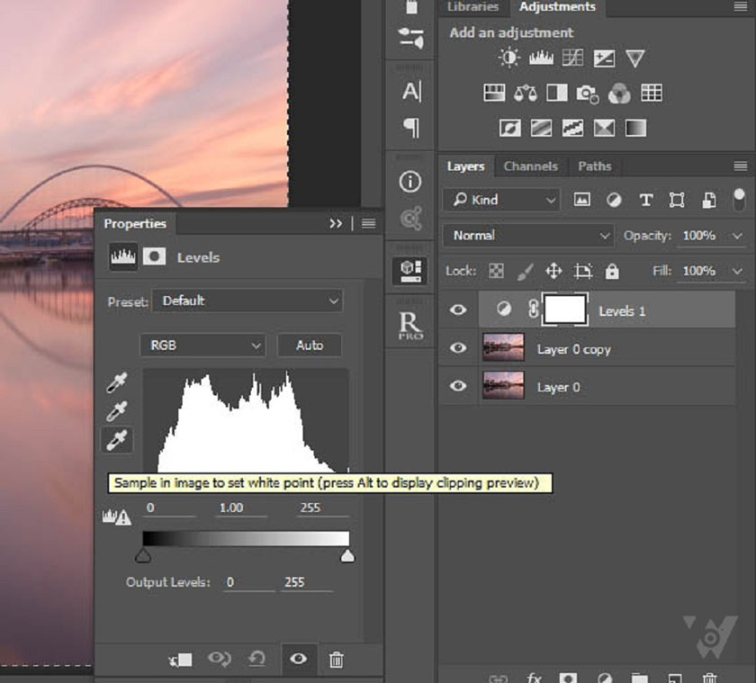Image resolution: width=756 pixels, height=683 pixels.
Task: Hide the Levels 1 layer
Action: click(458, 309)
